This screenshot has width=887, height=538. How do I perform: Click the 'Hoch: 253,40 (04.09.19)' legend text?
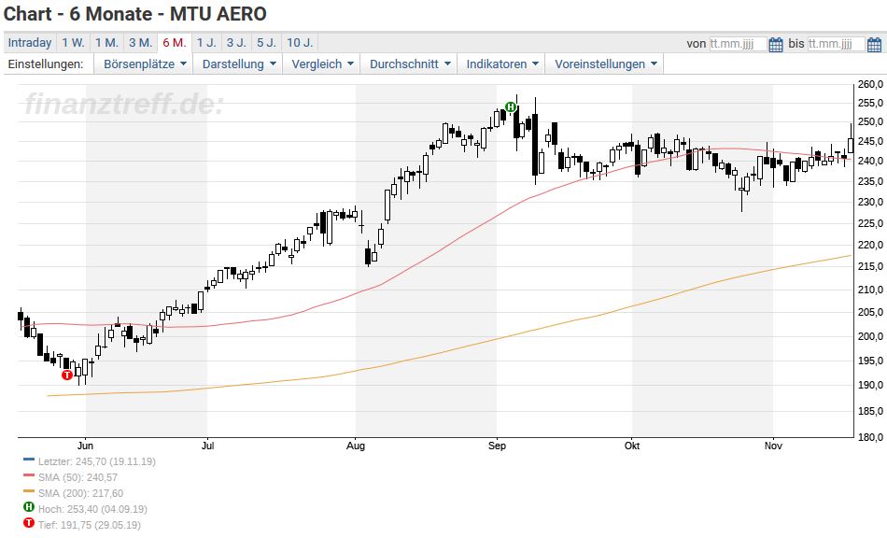point(92,509)
